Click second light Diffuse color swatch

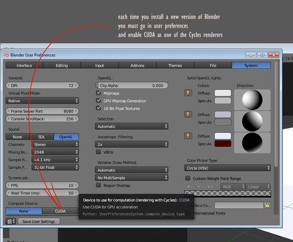tap(223, 114)
